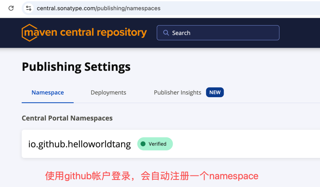This screenshot has height=187, width=320.
Task: Click the Verified status badge
Action: pyautogui.click(x=155, y=144)
